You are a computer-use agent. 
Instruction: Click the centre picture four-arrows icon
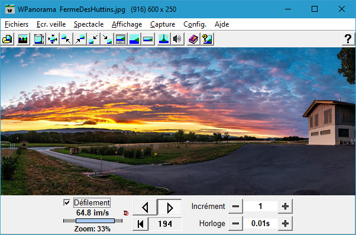[x=53, y=39]
